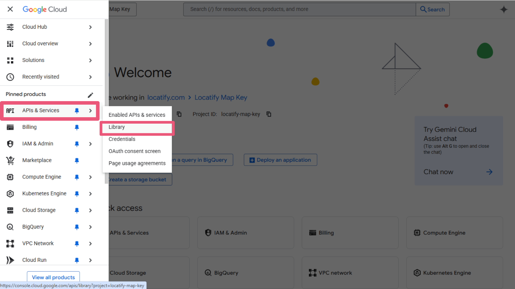Click the BigQuery magnifier icon in sidebar
This screenshot has height=289, width=515.
[10, 227]
